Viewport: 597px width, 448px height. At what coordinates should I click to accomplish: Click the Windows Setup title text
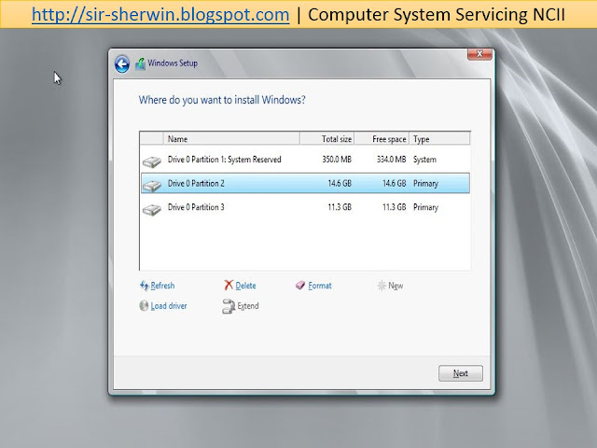click(x=173, y=63)
